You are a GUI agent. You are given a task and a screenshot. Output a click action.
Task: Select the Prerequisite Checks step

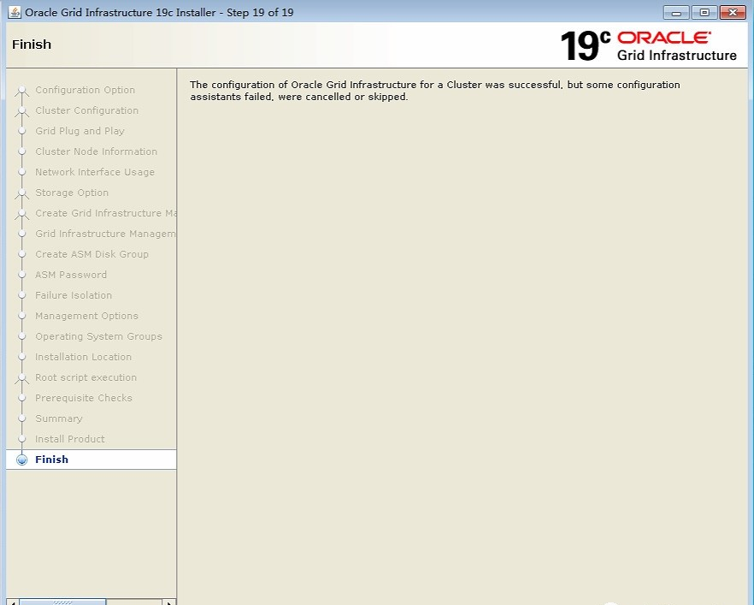(x=84, y=398)
